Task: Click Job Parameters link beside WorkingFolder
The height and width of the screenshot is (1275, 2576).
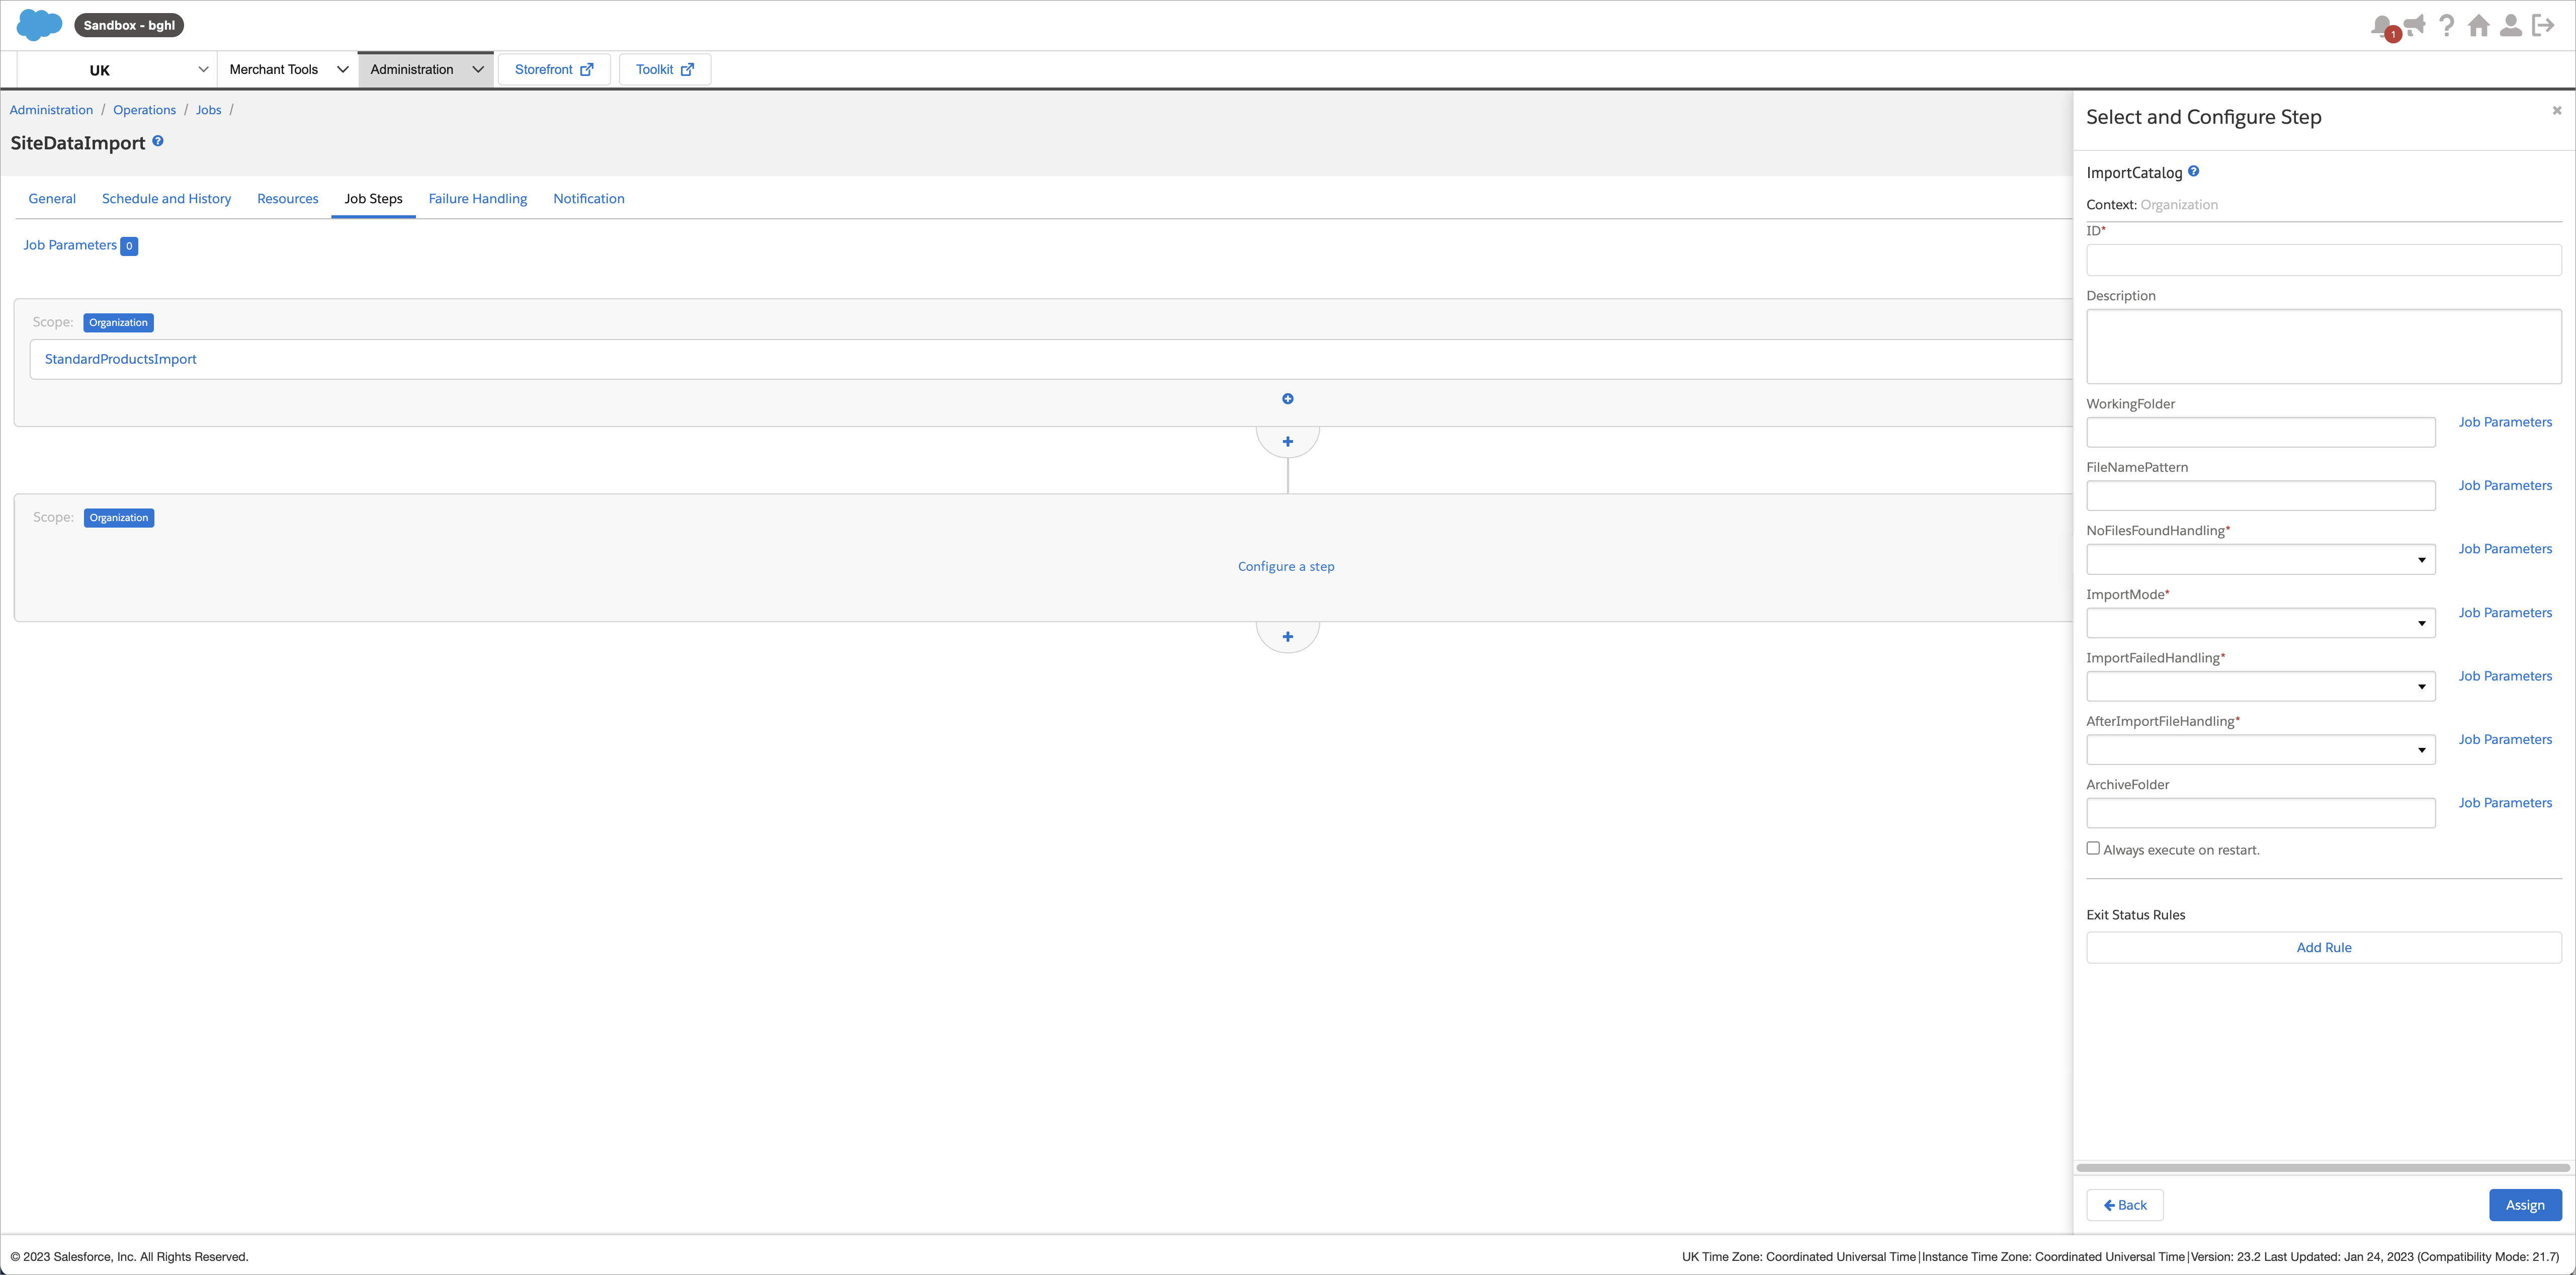Action: tap(2505, 422)
